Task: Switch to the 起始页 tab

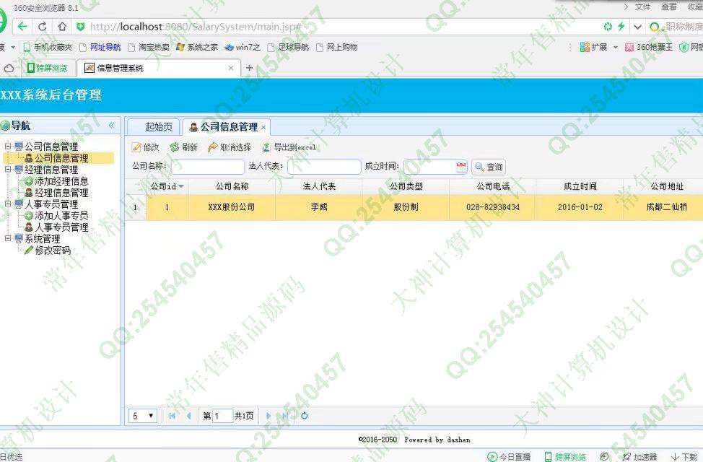Action: coord(154,127)
